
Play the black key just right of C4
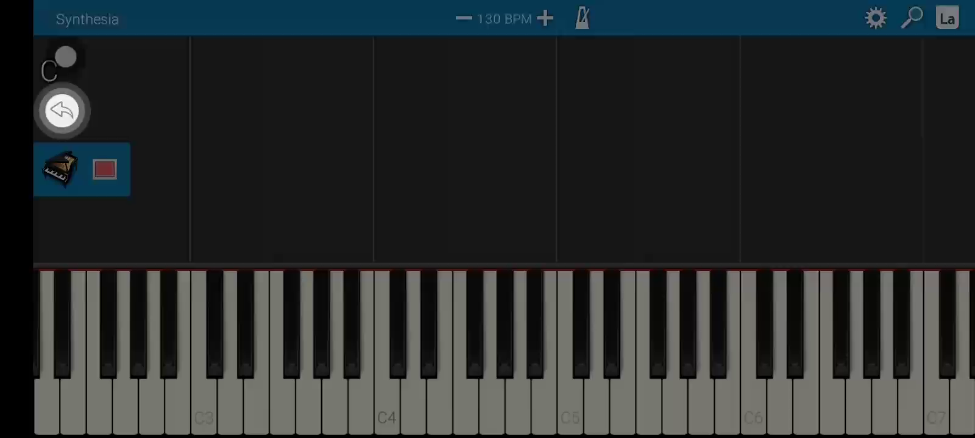(398, 324)
